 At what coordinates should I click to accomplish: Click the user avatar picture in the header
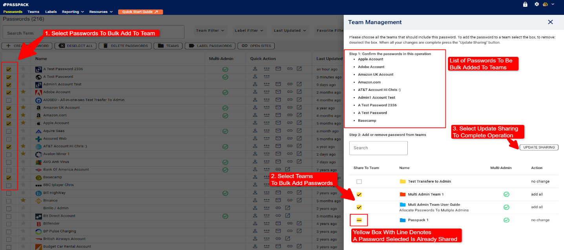(x=545, y=4)
